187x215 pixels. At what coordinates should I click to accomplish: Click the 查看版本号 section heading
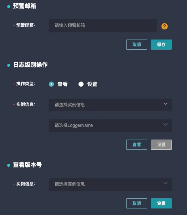coord(27,165)
